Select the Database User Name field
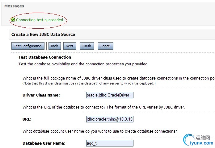Viewport: 215px width, 148px height. pyautogui.click(x=110, y=143)
